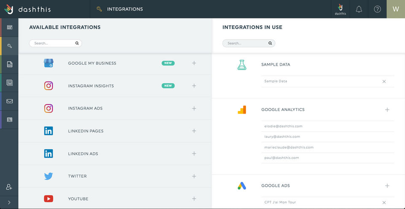Add Instagram Ads integration with plus

click(x=194, y=108)
